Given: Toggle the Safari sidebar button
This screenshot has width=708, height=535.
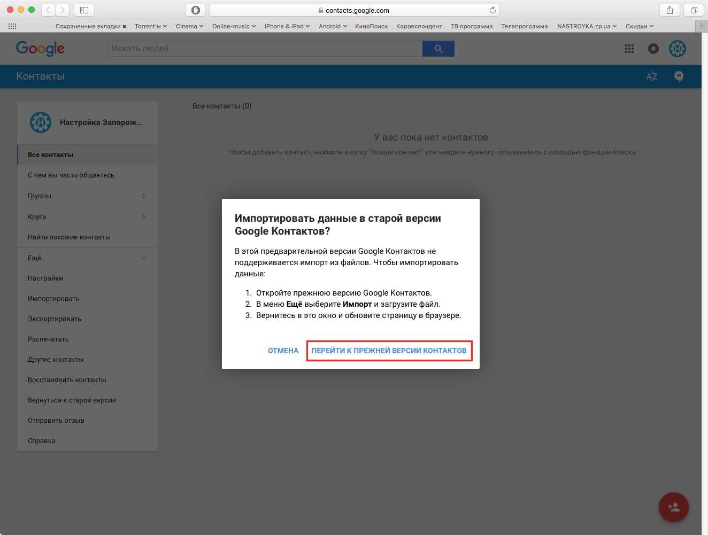Looking at the screenshot, I should 84,10.
